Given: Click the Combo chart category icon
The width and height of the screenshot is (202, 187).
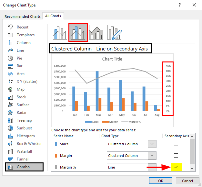Looking at the screenshot, I should (10, 167).
